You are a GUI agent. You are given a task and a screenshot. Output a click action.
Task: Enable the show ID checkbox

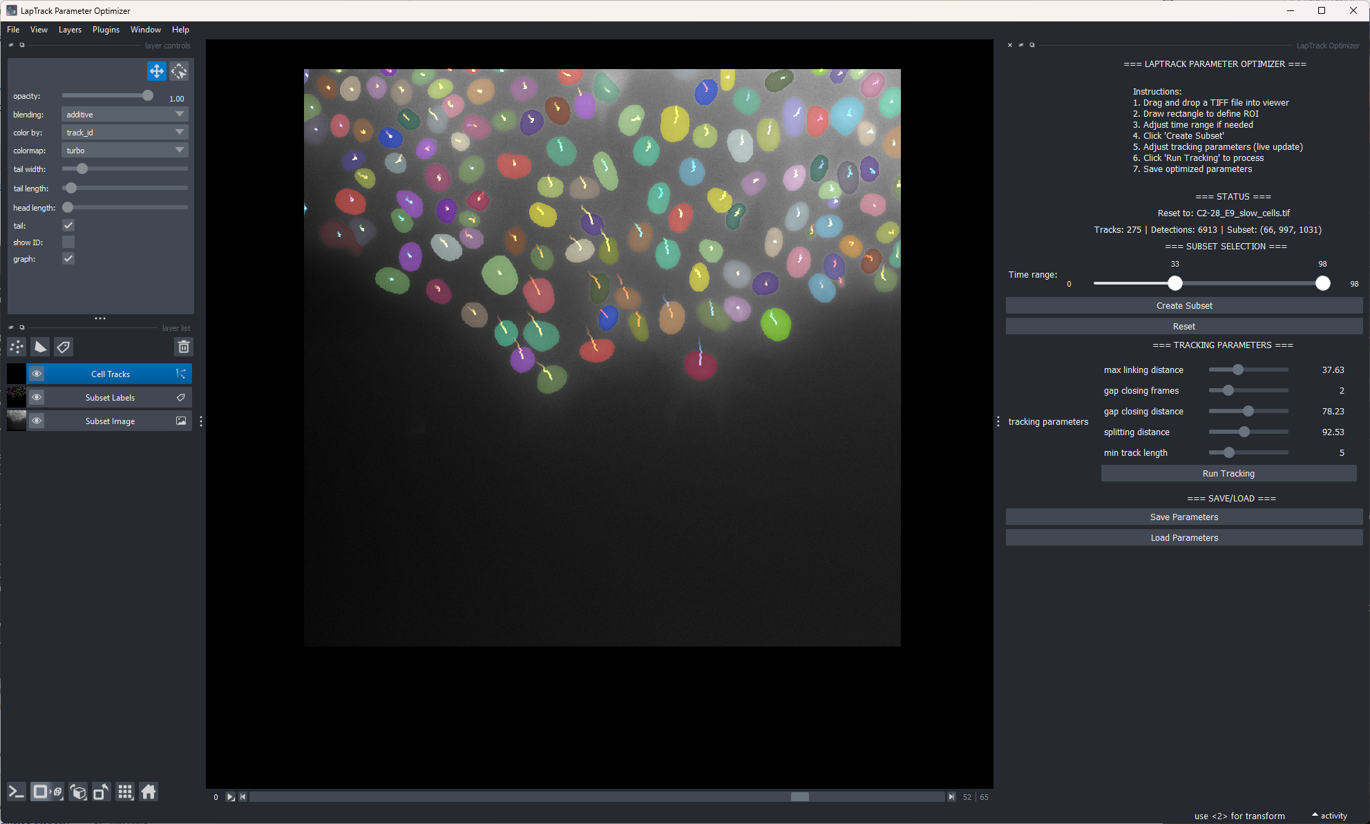click(x=68, y=242)
